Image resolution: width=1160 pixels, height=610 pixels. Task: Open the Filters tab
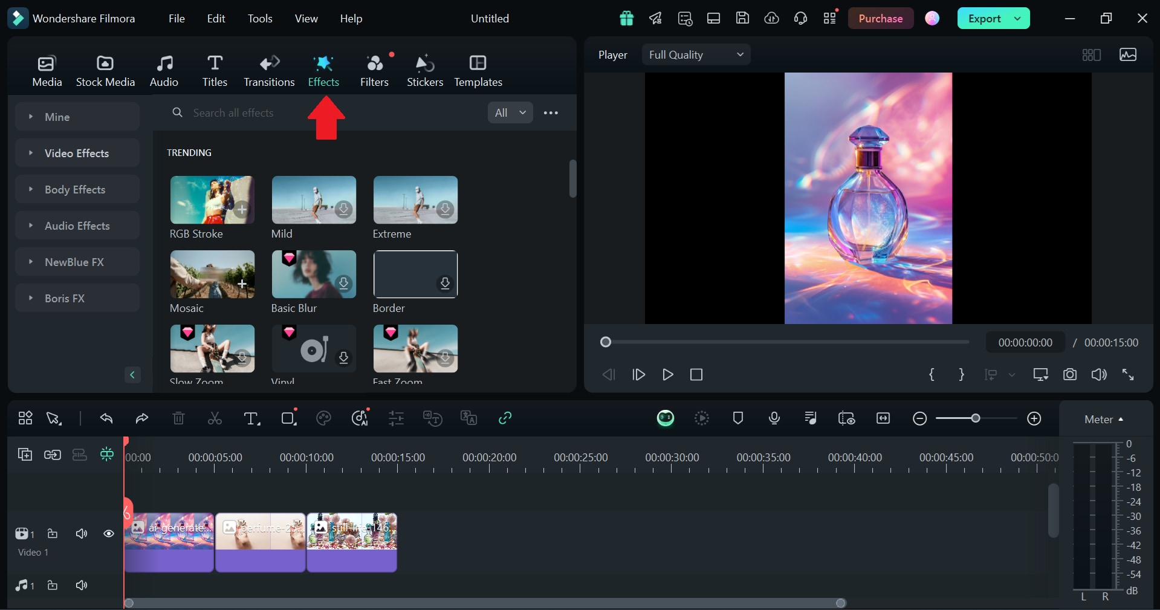point(374,71)
